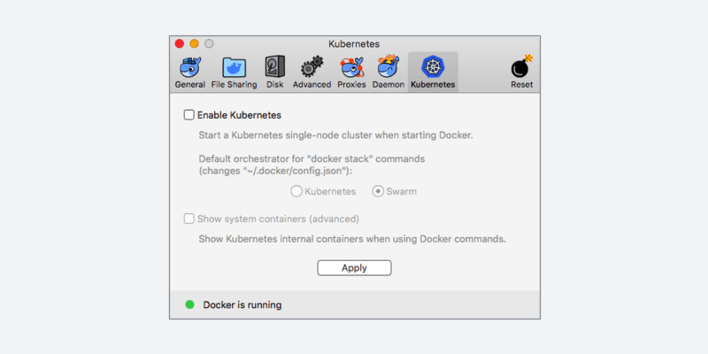
Task: Choose the Swarm orchestrator radio button
Action: (x=378, y=191)
